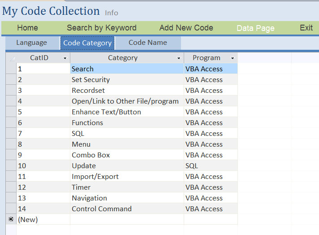Click the select-all corner of datasheet
The width and height of the screenshot is (319, 235).
pyautogui.click(x=11, y=58)
